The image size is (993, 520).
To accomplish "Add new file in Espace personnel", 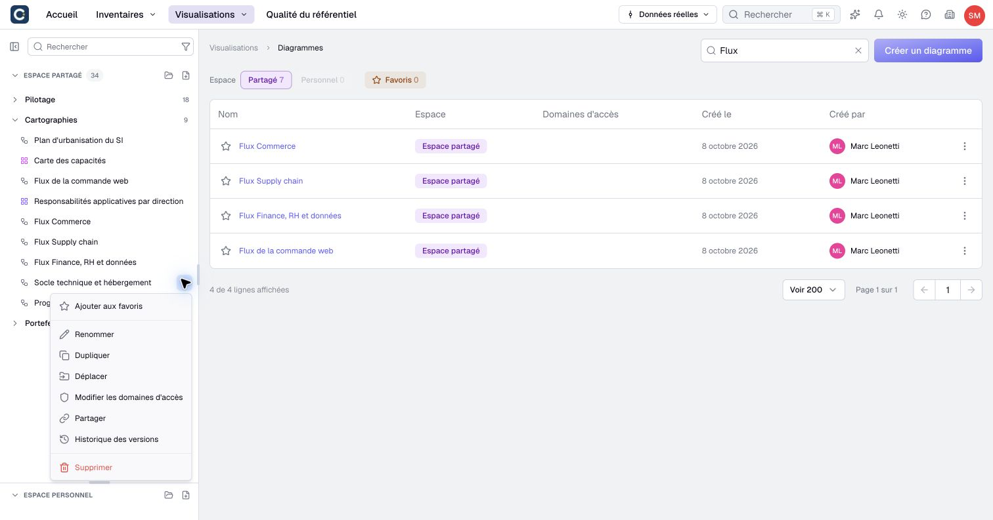I will coord(186,495).
